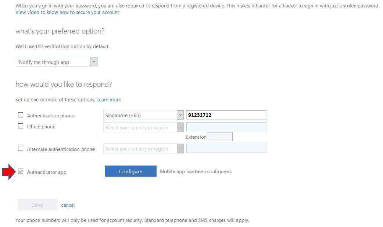Image resolution: width=383 pixels, height=227 pixels.
Task: Focus the Office phone number field
Action: tap(227, 127)
